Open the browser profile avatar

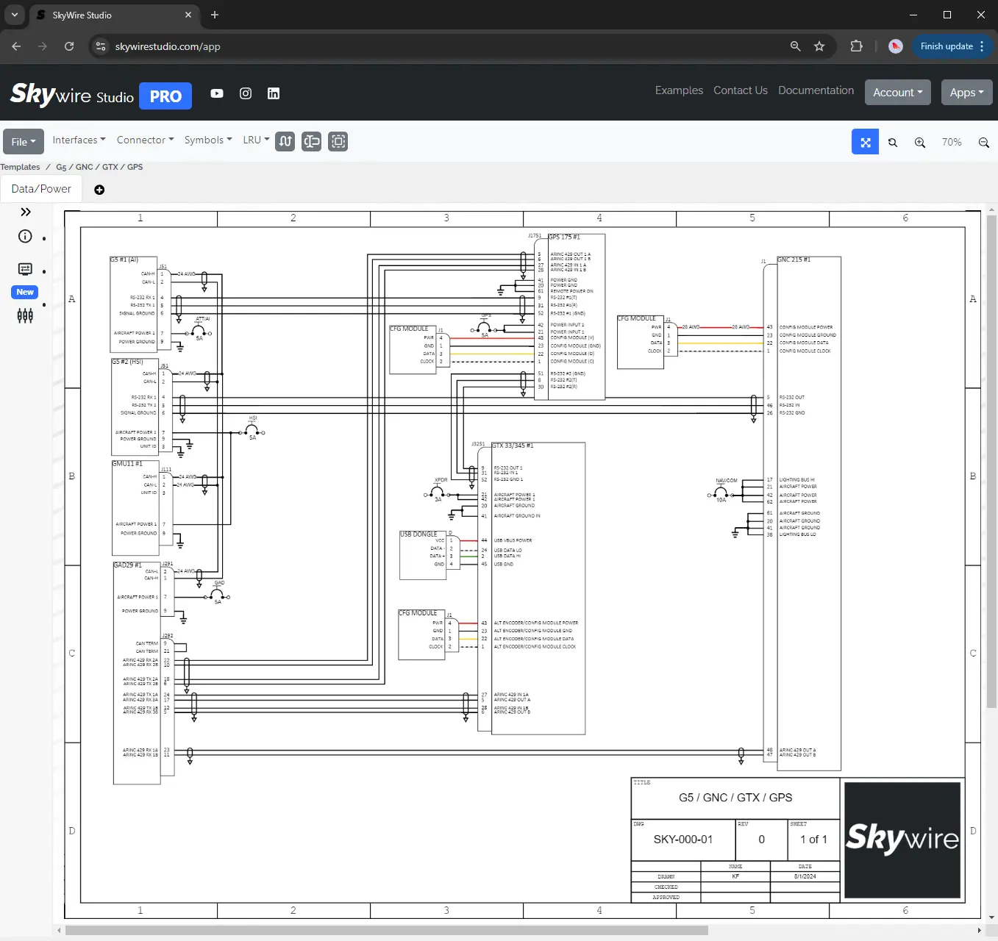tap(895, 46)
